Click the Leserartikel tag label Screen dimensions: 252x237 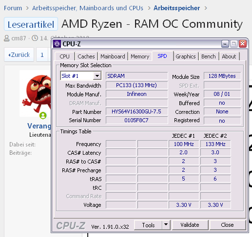coord(31,24)
